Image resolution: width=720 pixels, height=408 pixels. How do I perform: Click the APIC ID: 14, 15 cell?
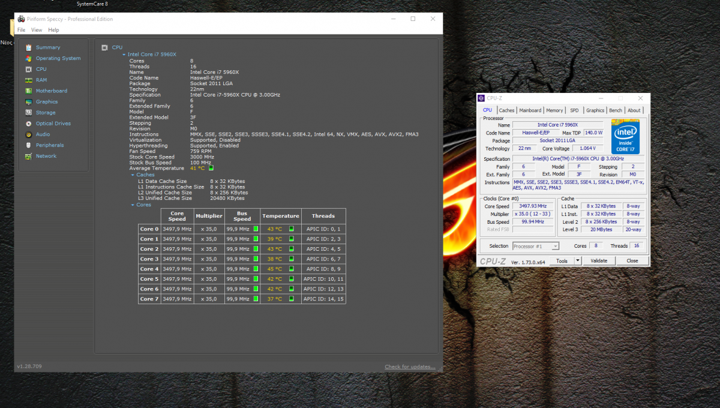click(323, 299)
